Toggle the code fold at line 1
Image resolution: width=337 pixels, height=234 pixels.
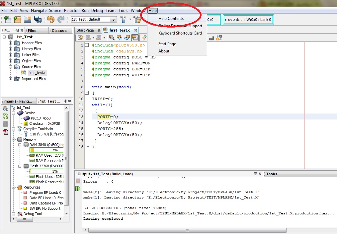click(x=87, y=45)
